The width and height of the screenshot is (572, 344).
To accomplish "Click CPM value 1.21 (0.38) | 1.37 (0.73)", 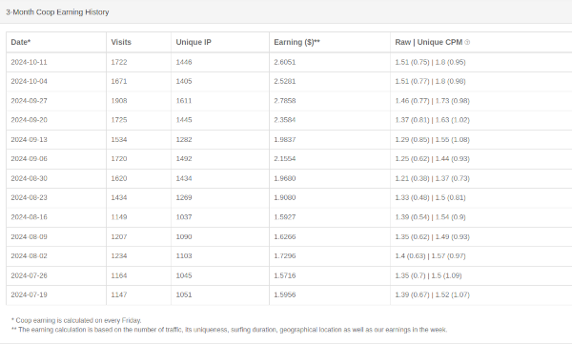I will point(432,178).
